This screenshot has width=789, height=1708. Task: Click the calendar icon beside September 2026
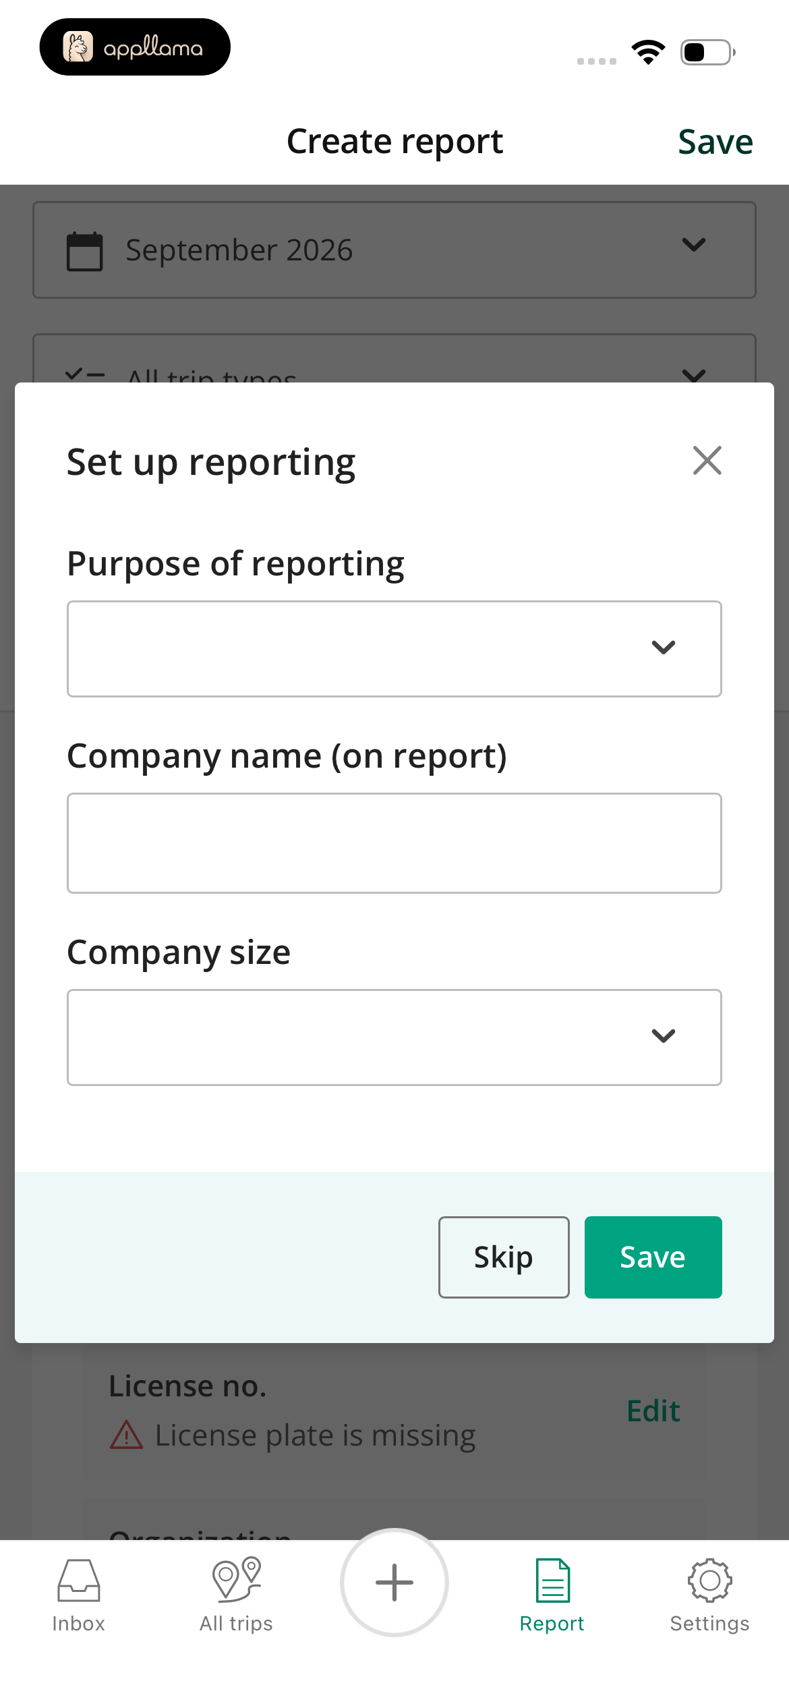click(85, 251)
